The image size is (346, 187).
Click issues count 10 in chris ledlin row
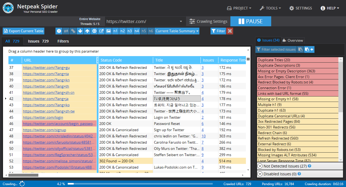pyautogui.click(x=203, y=136)
